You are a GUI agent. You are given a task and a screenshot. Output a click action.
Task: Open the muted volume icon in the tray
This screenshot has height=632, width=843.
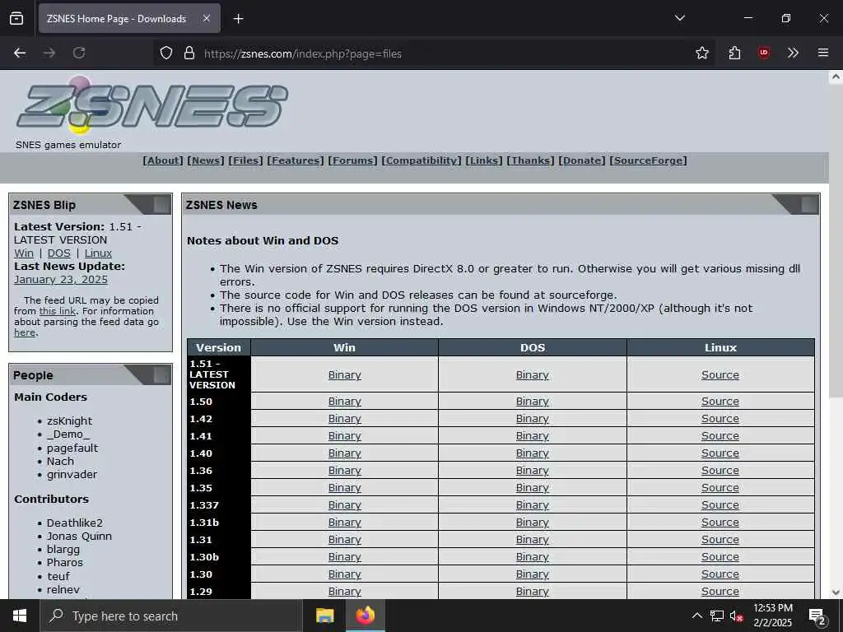pos(736,616)
